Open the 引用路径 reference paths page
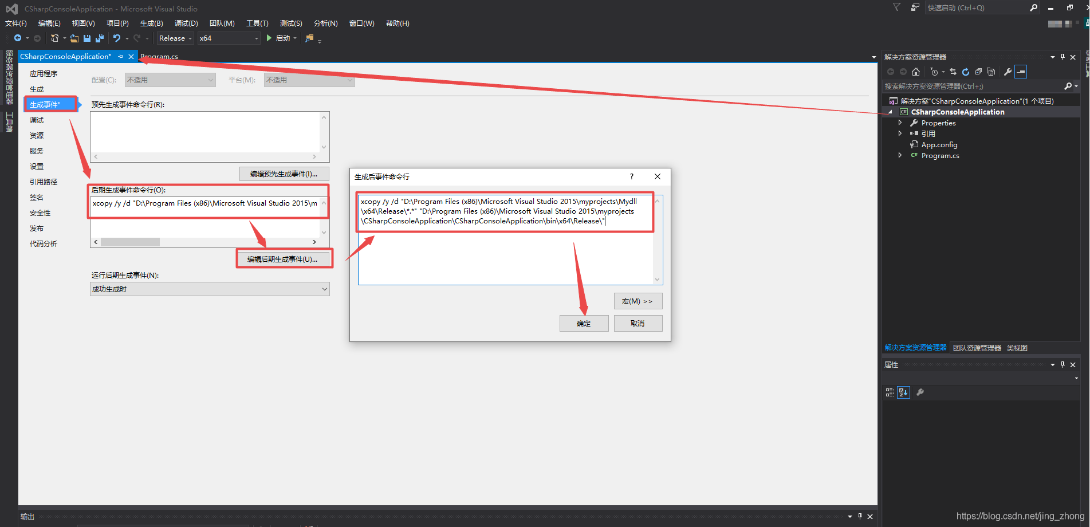Screen dimensions: 1090x527 pyautogui.click(x=44, y=182)
